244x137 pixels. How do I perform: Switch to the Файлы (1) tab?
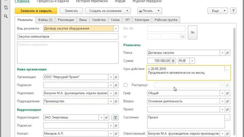click(45, 20)
